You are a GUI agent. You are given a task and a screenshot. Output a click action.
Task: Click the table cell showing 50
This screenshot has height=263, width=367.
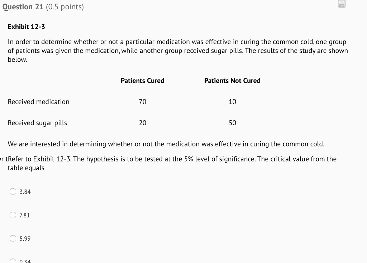pos(232,123)
